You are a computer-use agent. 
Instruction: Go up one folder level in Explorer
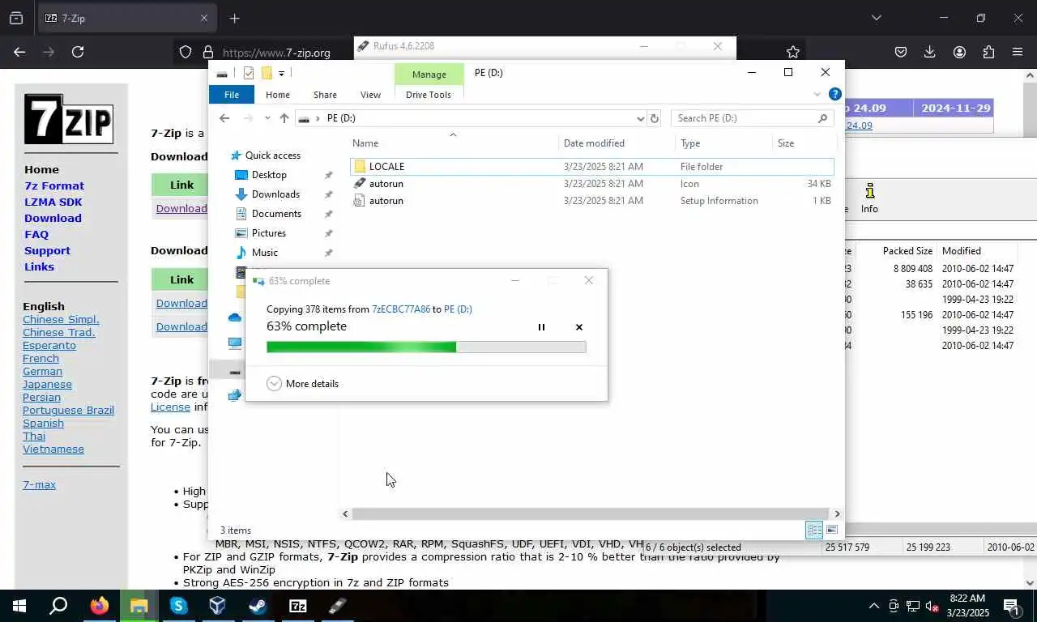284,118
